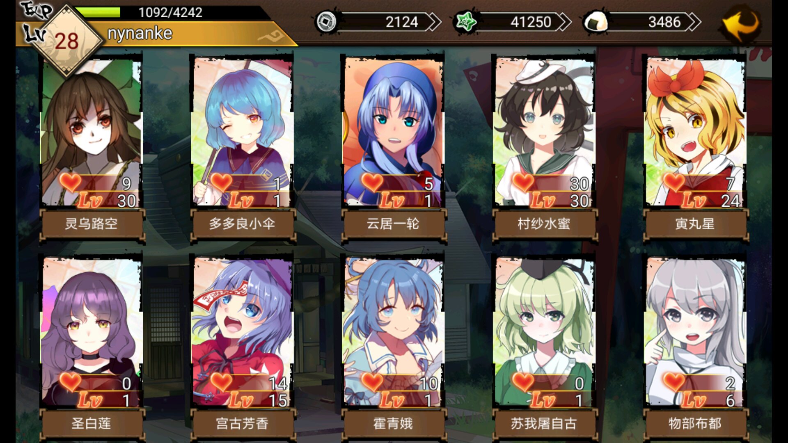Open the 霍青娥 character portrait
The image size is (788, 443).
tap(393, 331)
